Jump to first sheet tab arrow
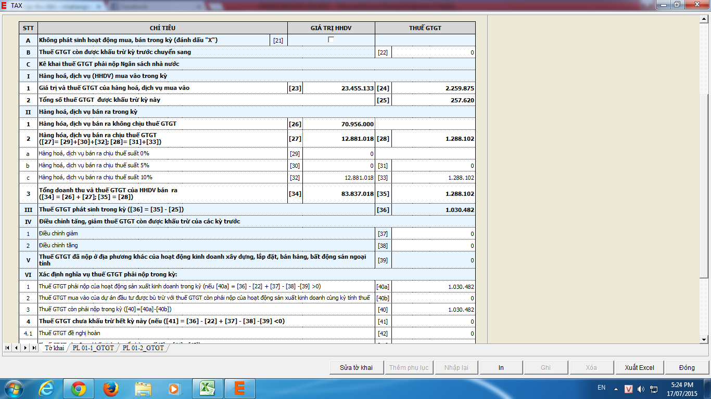This screenshot has height=399, width=711. pyautogui.click(x=7, y=348)
